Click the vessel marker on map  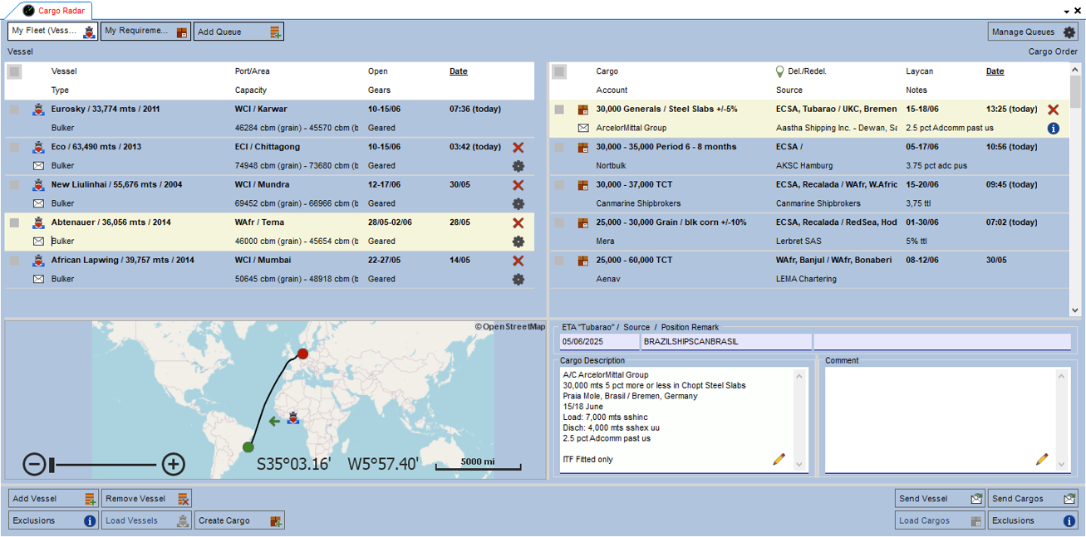293,419
